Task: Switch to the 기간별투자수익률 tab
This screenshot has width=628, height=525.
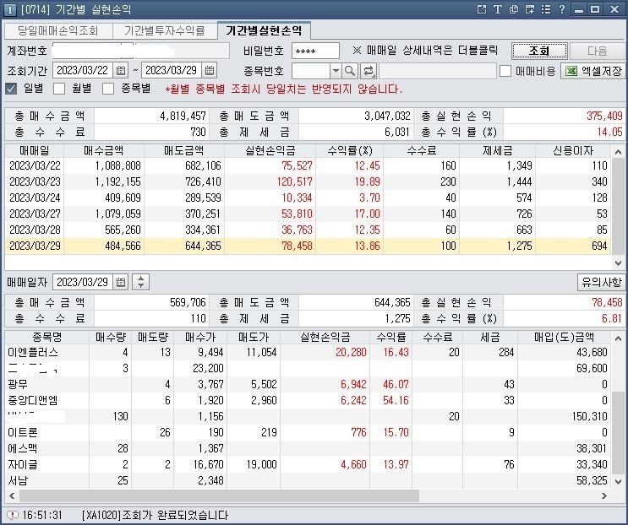Action: coord(164,30)
